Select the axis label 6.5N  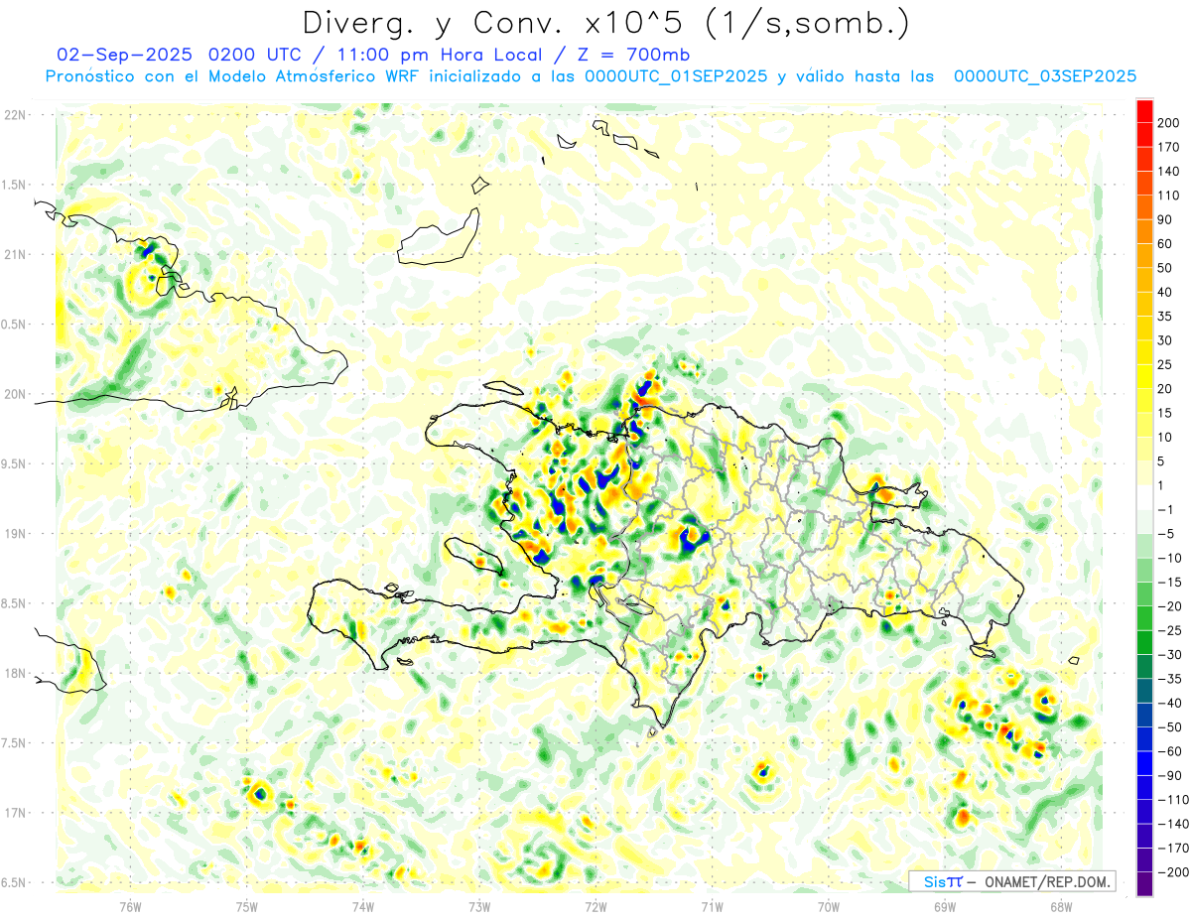click(x=14, y=883)
